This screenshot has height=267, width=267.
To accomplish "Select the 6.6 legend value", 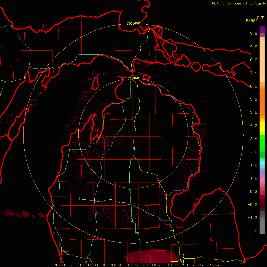I will [x=254, y=86].
